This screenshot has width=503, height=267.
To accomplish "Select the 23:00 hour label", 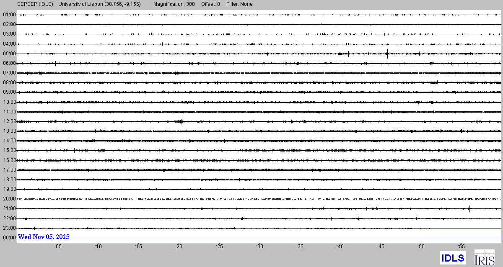I will point(9,228).
